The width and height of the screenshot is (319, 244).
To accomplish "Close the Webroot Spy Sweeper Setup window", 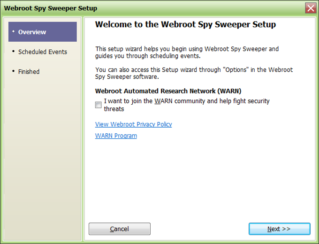I will [310, 8].
